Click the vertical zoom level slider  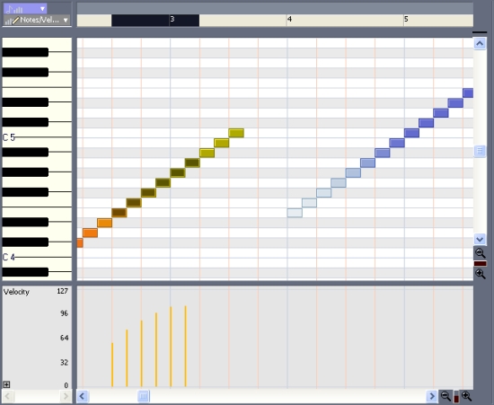point(481,264)
